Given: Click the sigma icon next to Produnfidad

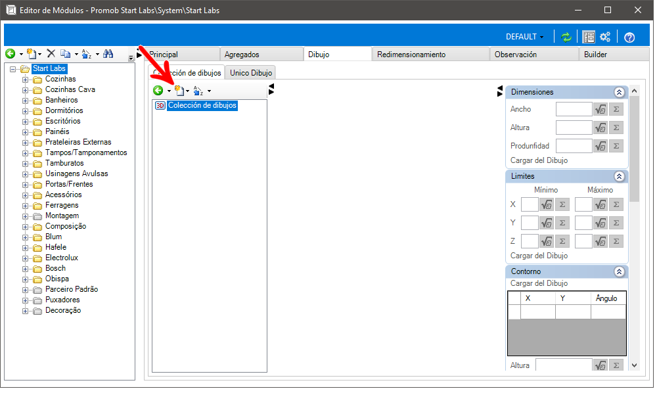Looking at the screenshot, I should tap(616, 146).
